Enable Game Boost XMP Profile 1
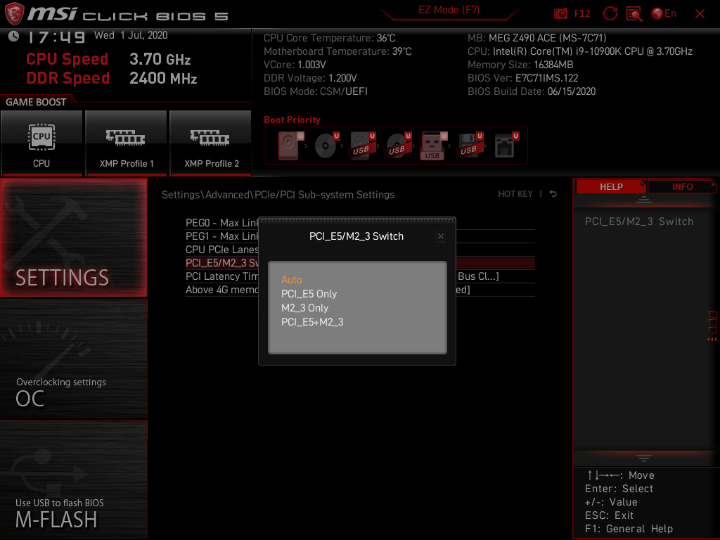Screen dimensions: 720x540 point(126,143)
